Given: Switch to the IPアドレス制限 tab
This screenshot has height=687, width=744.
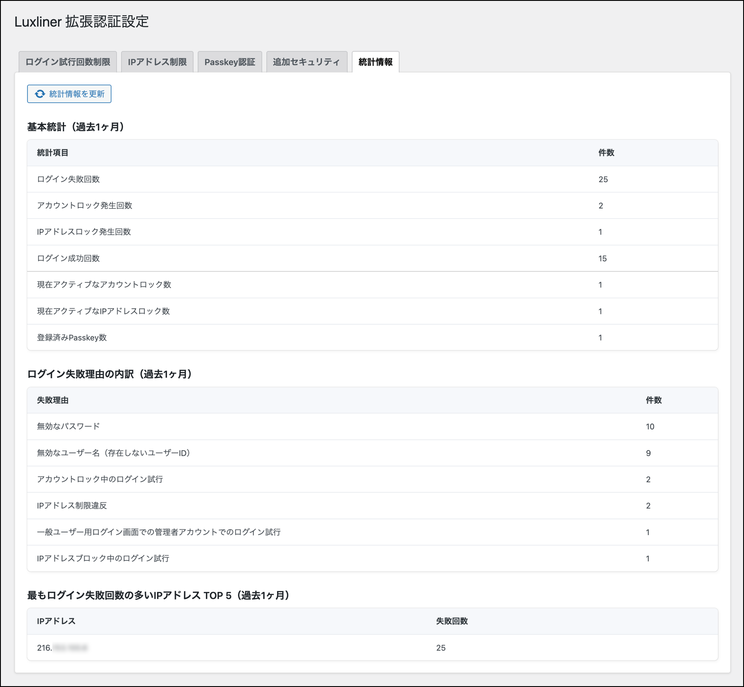Looking at the screenshot, I should [x=157, y=62].
